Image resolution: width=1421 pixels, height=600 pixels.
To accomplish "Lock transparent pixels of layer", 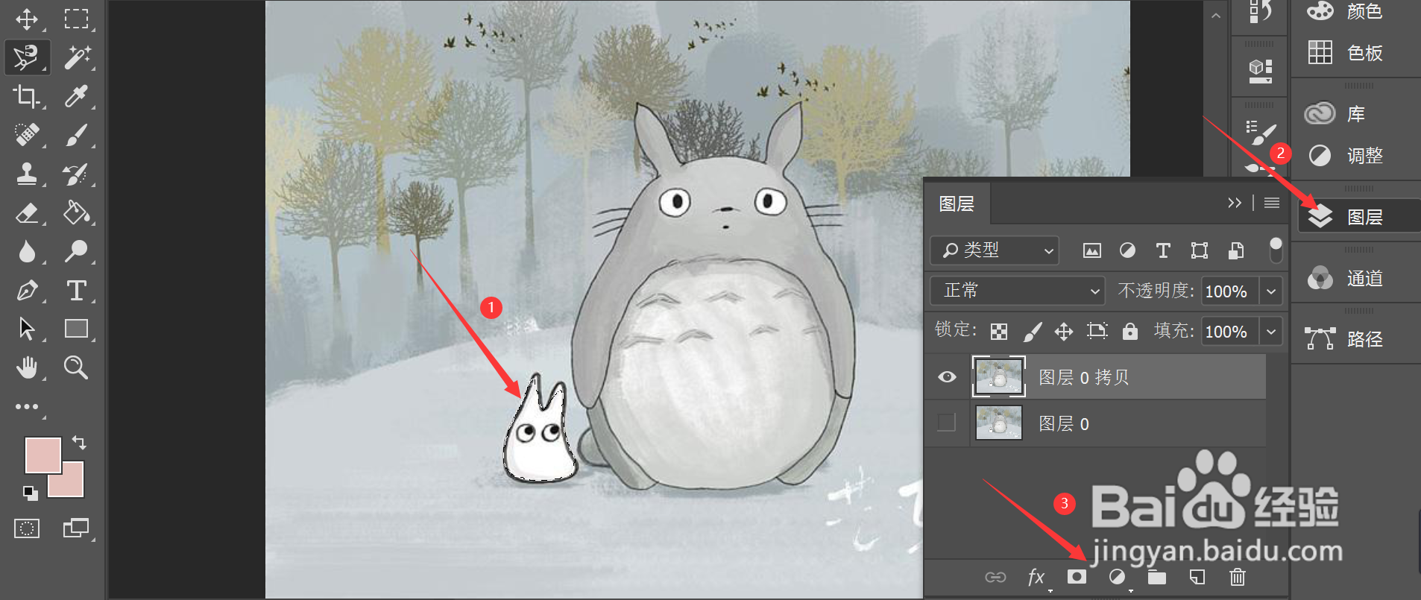I will [999, 332].
